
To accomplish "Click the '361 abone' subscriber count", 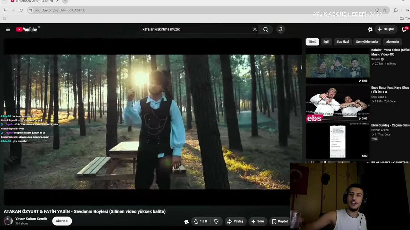I will pos(22,224).
